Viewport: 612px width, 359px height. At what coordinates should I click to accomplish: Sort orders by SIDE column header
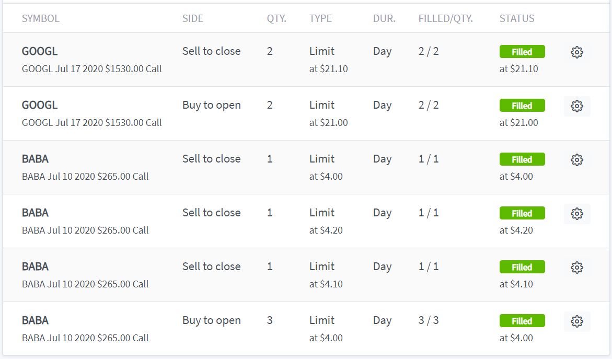point(193,18)
